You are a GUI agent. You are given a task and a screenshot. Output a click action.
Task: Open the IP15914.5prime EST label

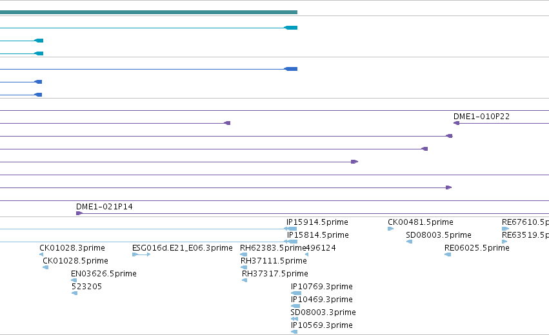[x=317, y=222]
